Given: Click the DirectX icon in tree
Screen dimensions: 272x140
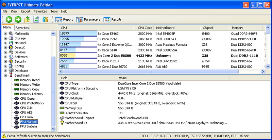Looking at the screenshot, I should 11,47.
